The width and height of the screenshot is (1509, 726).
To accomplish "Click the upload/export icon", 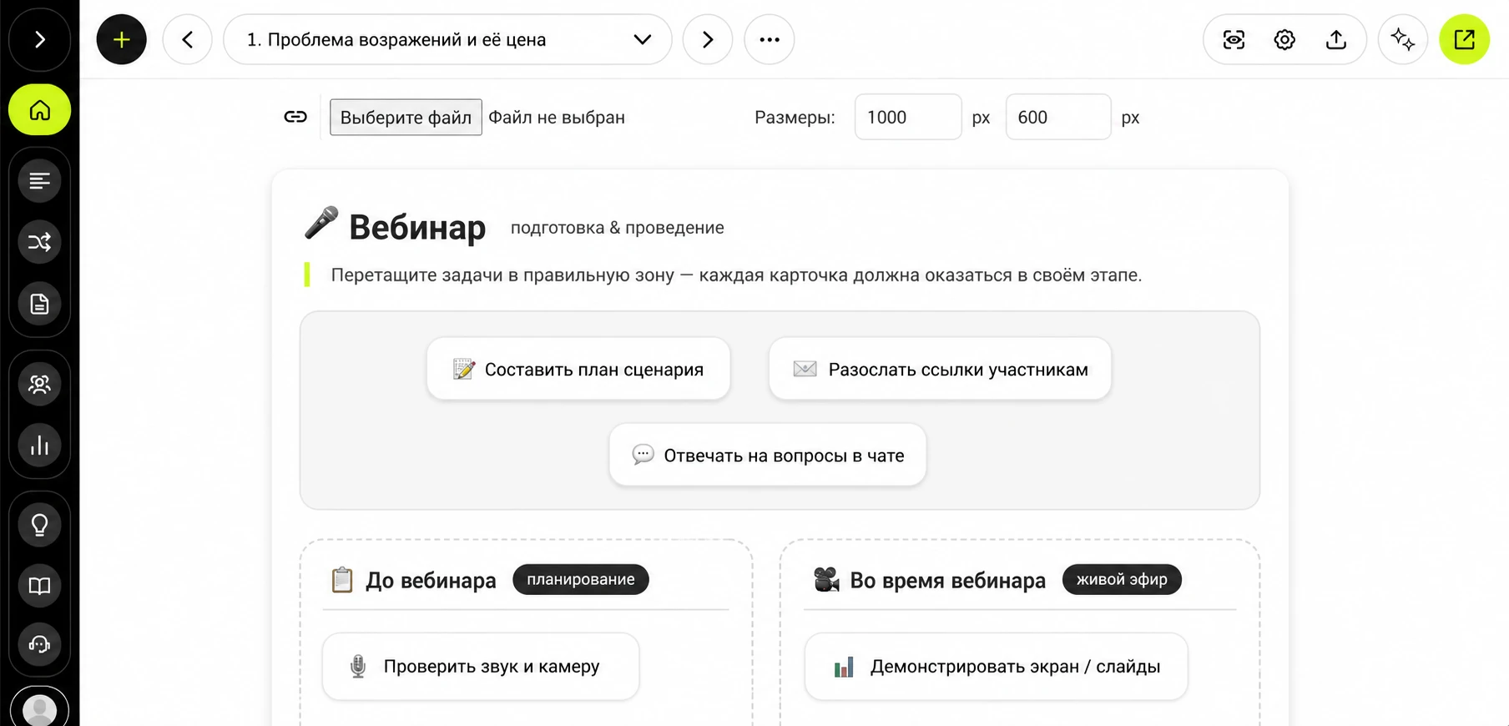I will [1336, 39].
